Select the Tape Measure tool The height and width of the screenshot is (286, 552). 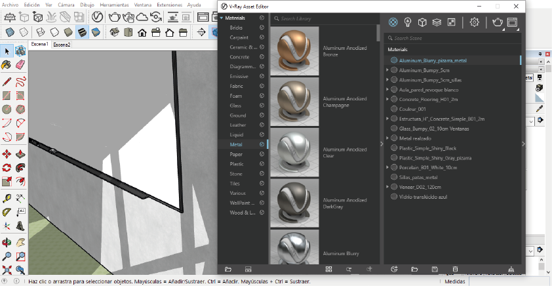[7, 199]
